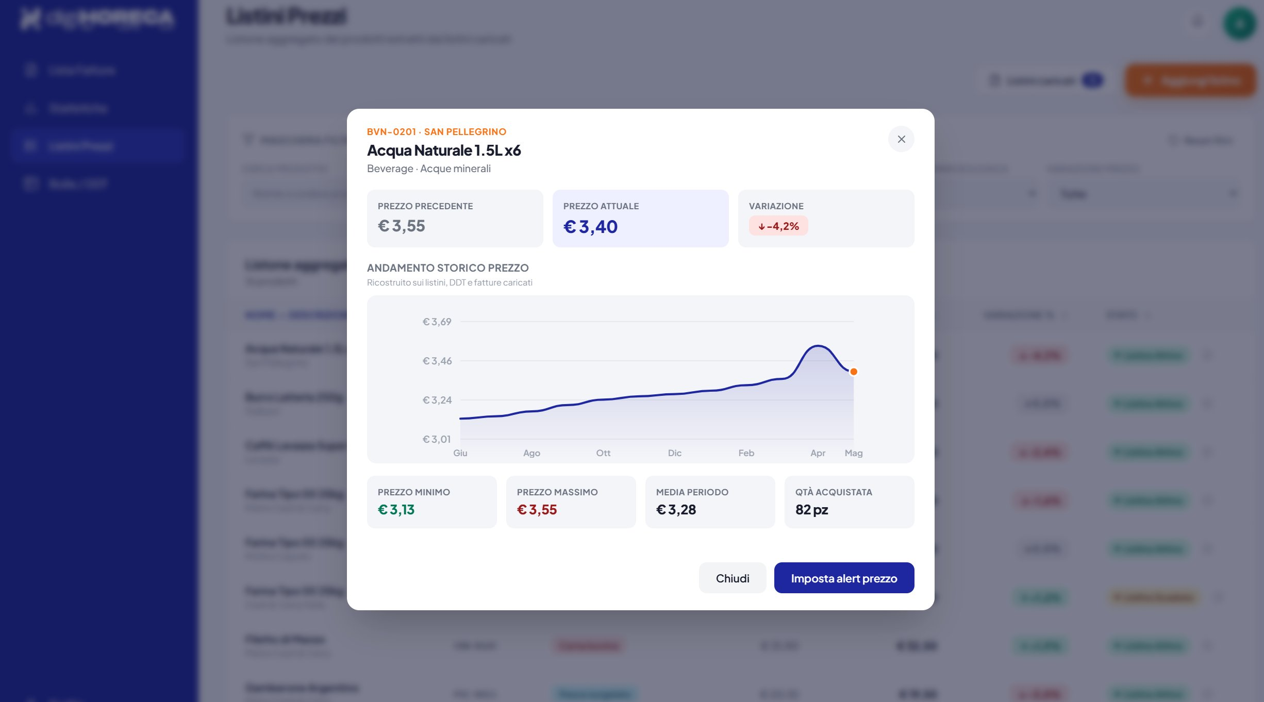Screen dimensions: 1264x702
Task: Click the current price value € 3,40
Action: click(x=590, y=227)
